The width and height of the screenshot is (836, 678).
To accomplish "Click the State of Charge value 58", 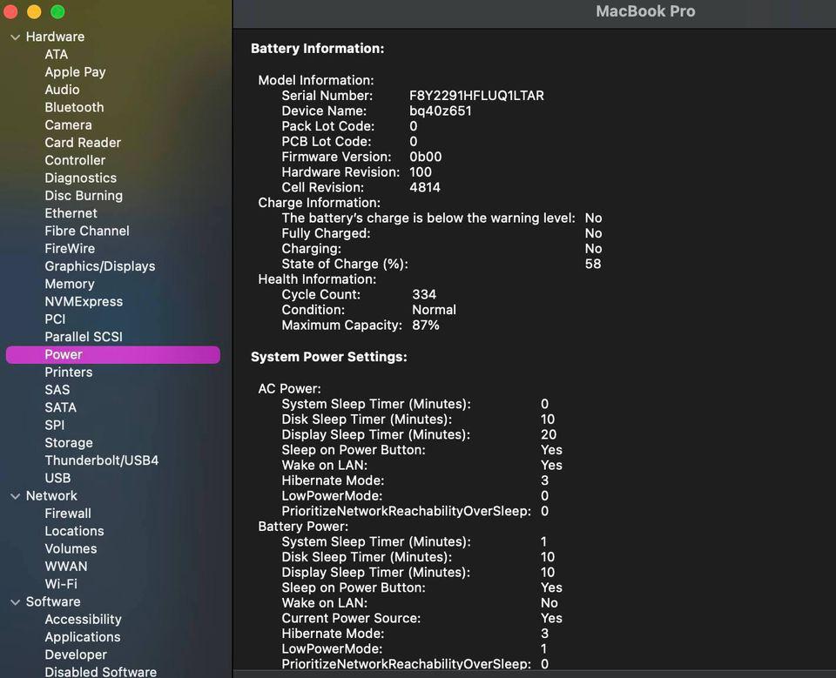I will coord(593,264).
